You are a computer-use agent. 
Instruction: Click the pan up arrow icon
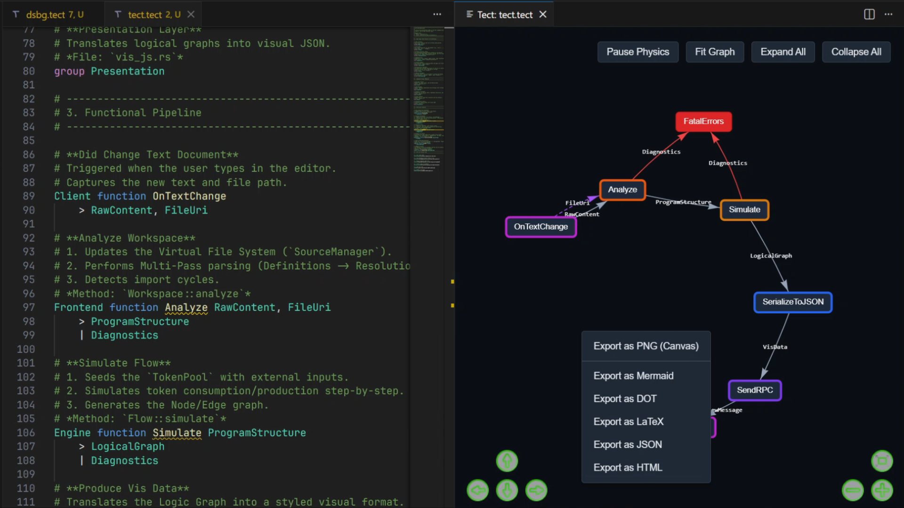507,461
